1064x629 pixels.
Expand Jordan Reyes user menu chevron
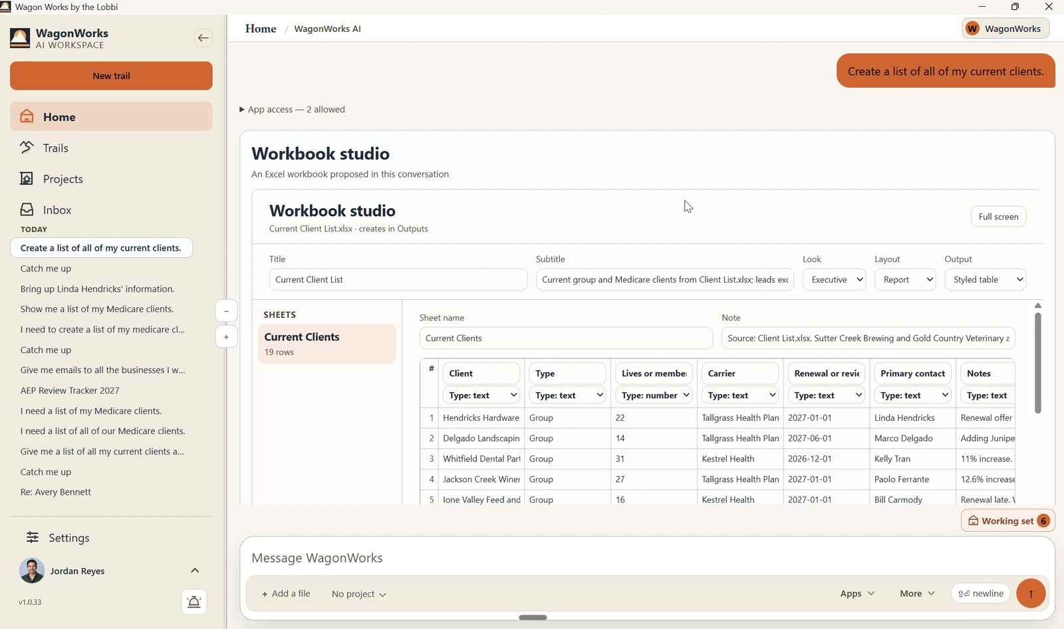click(195, 570)
